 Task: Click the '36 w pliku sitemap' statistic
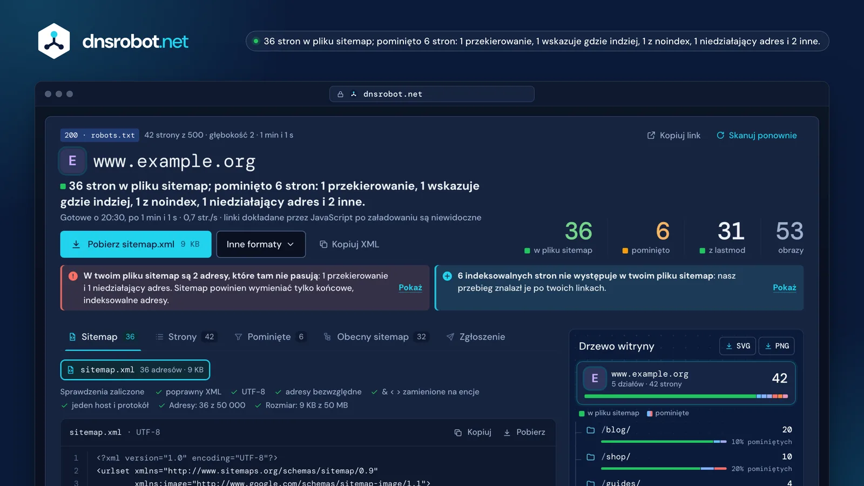pos(558,237)
